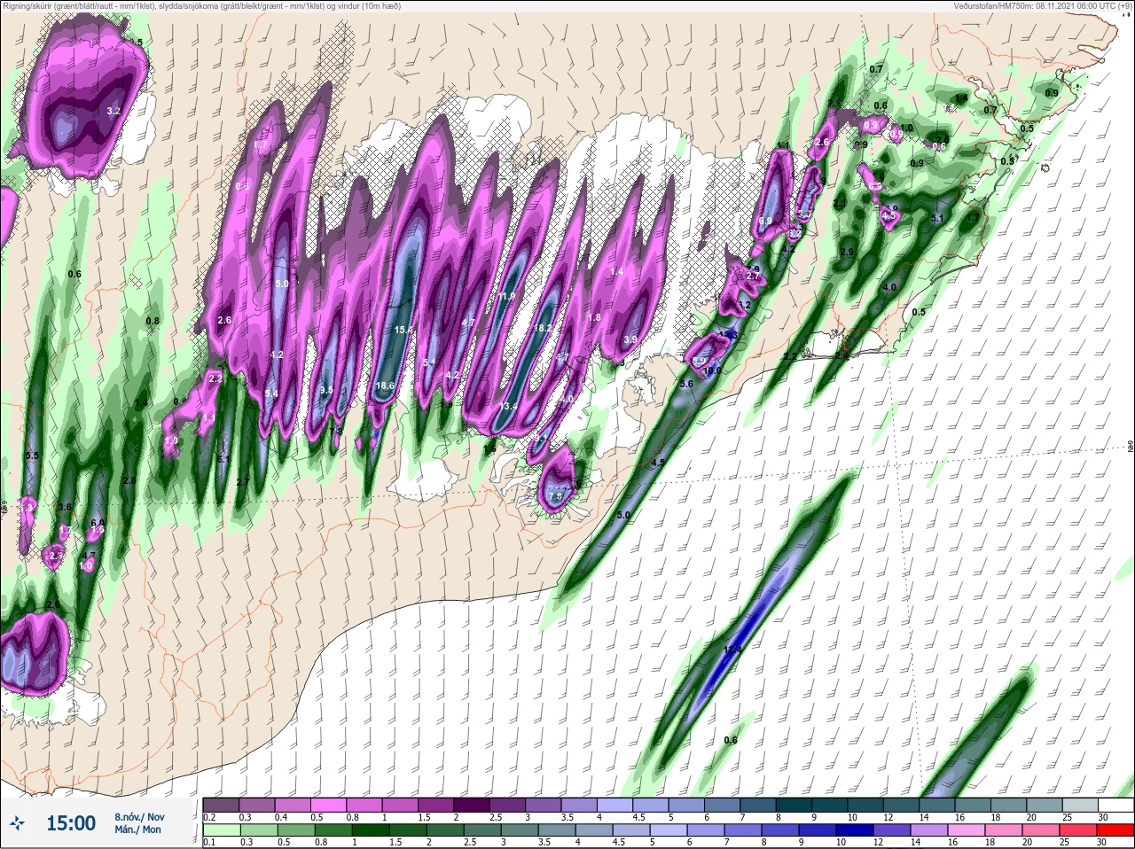
Task: Click the 9.5 precipitation value on the map
Action: click(326, 390)
